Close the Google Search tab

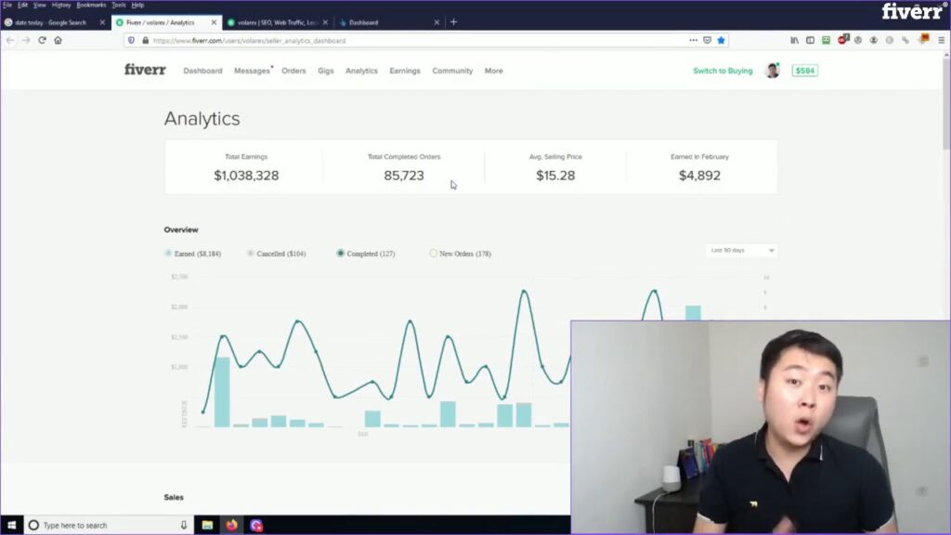click(102, 22)
